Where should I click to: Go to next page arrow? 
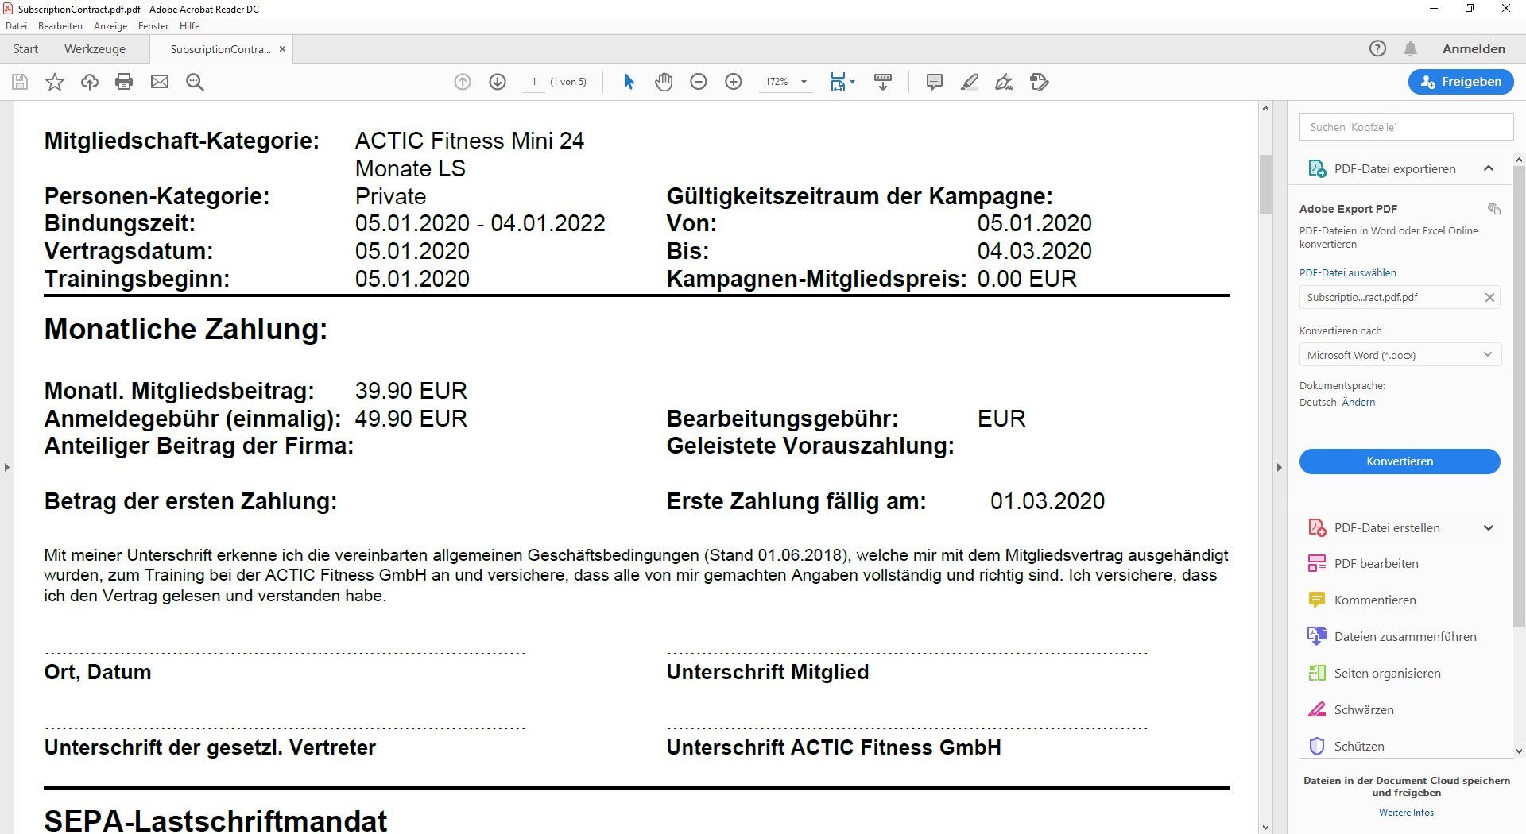click(x=498, y=82)
